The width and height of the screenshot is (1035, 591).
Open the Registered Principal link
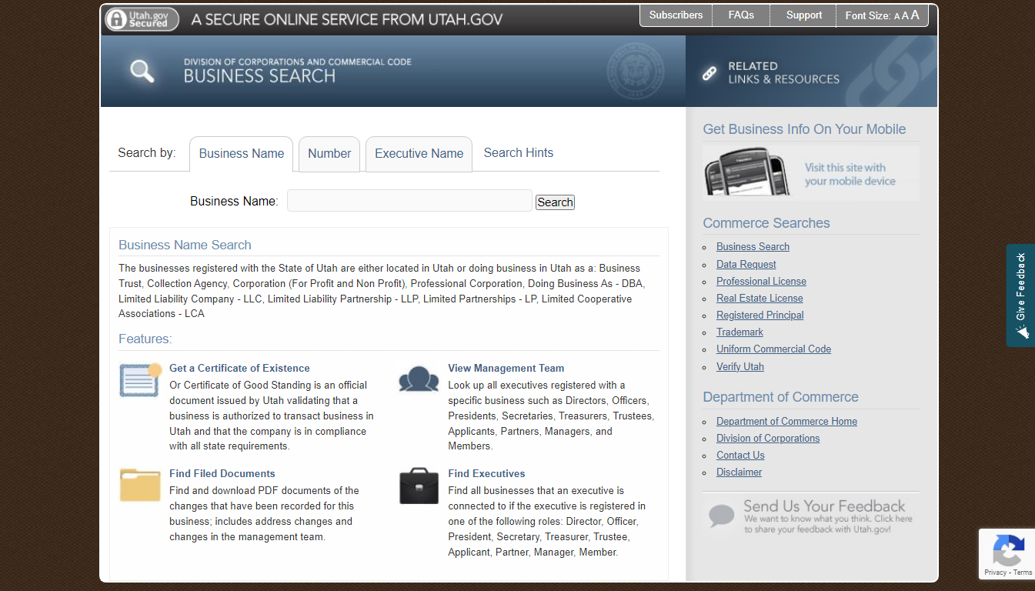pyautogui.click(x=760, y=316)
